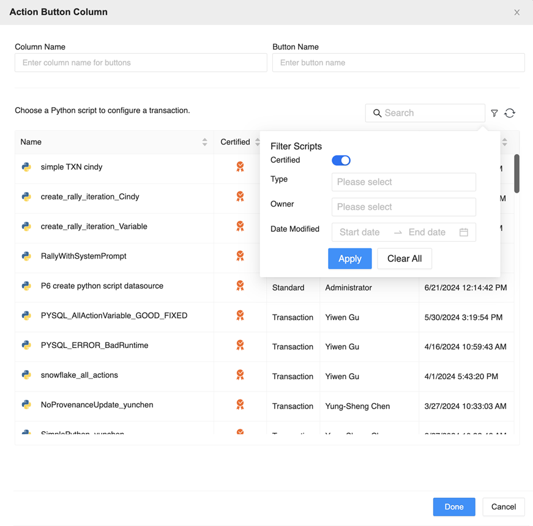This screenshot has width=533, height=526.
Task: Apply the script filters
Action: 349,259
